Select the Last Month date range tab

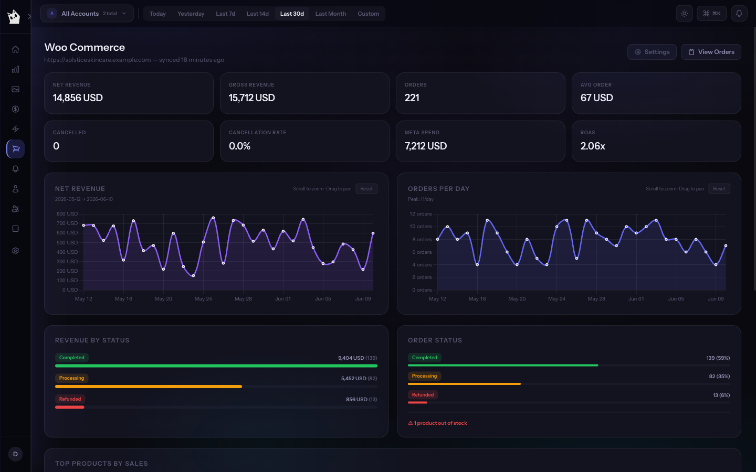(x=331, y=14)
